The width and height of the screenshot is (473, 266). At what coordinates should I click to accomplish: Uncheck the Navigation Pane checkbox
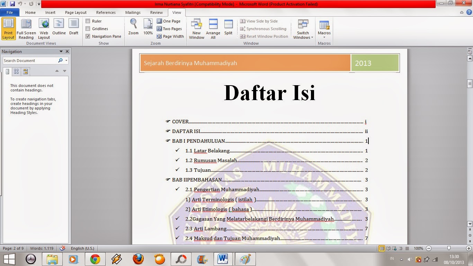click(x=88, y=36)
